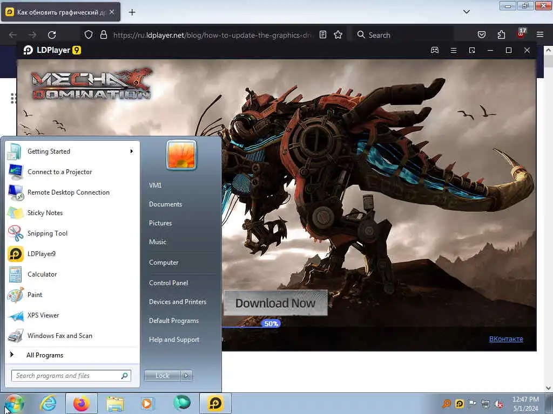This screenshot has height=414, width=553.
Task: Click the page scrollbar up arrow
Action: pos(548,51)
